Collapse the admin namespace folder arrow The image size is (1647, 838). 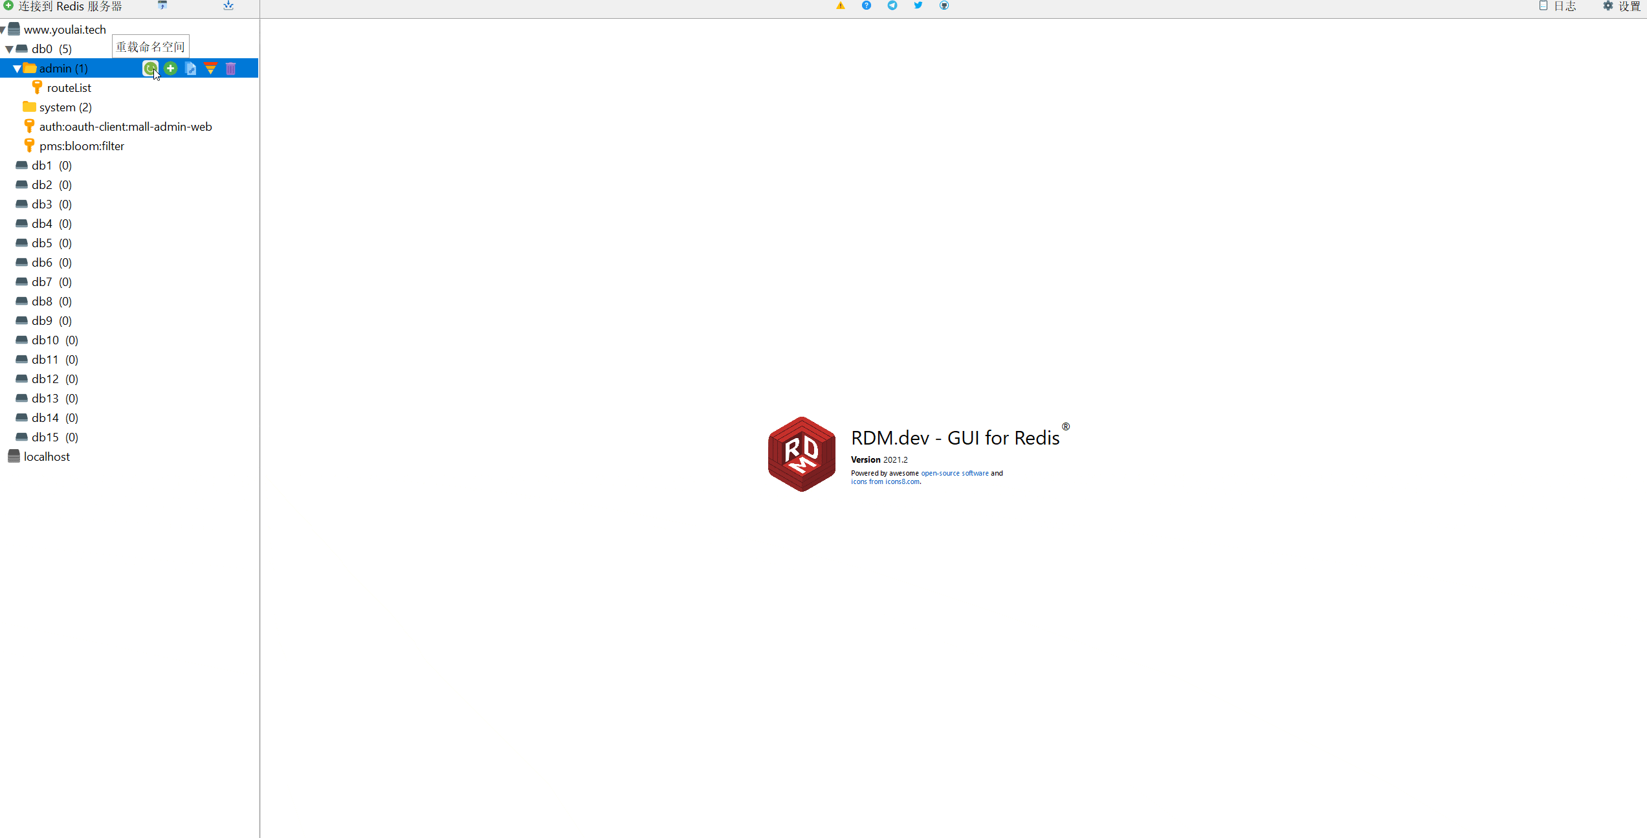17,69
